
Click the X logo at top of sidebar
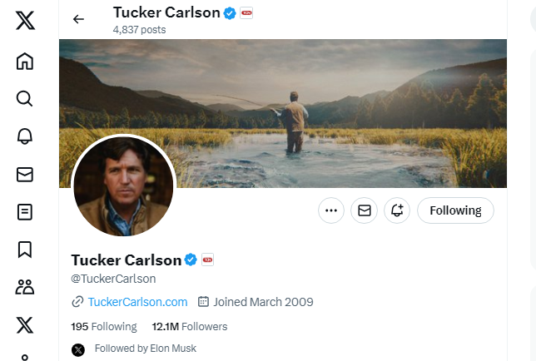[x=25, y=21]
